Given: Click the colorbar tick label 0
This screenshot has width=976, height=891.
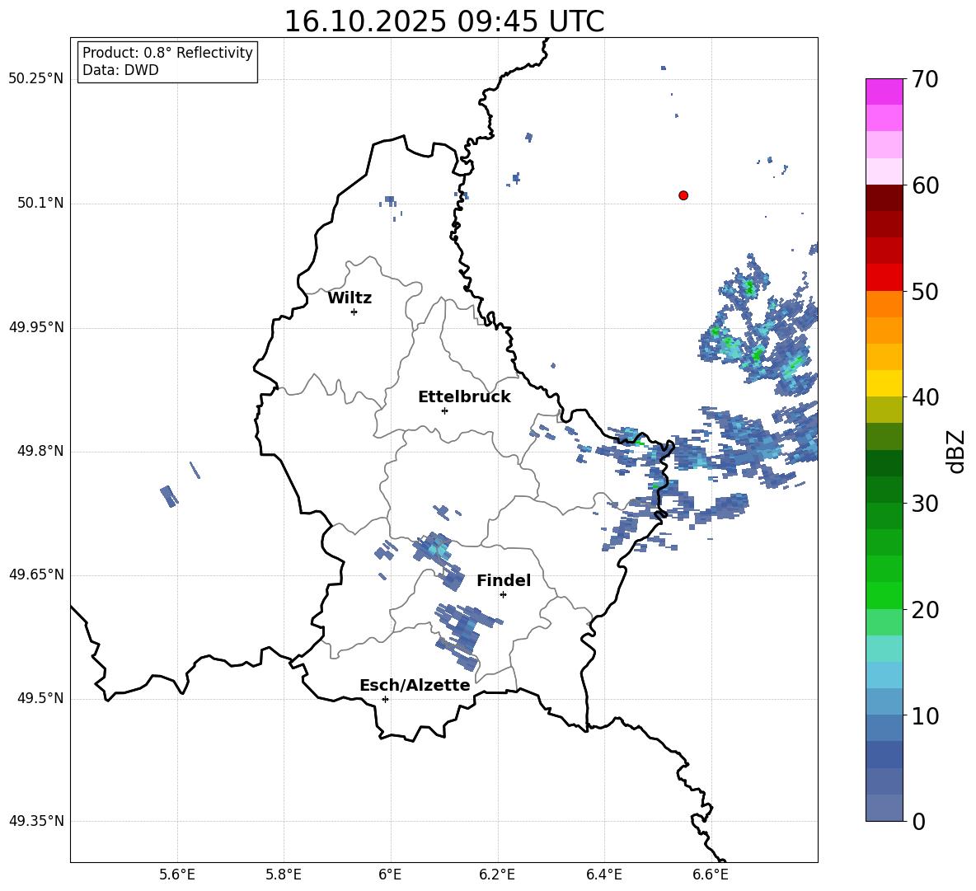Looking at the screenshot, I should 918,822.
